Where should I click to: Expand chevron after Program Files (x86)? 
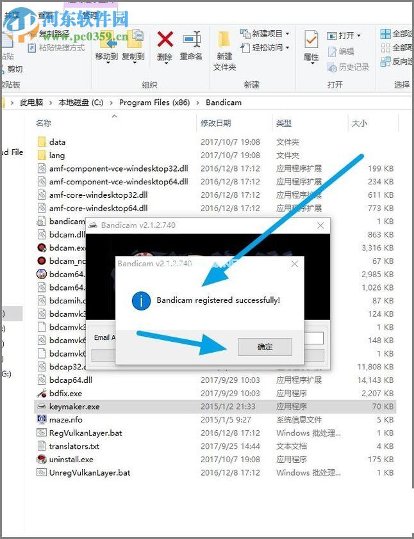198,102
